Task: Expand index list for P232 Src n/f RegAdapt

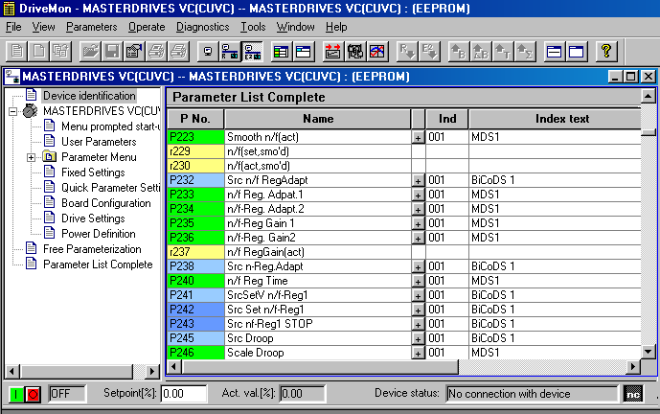Action: [418, 181]
